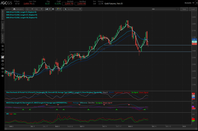Select the EMA Length=9 study label

click(20, 12)
